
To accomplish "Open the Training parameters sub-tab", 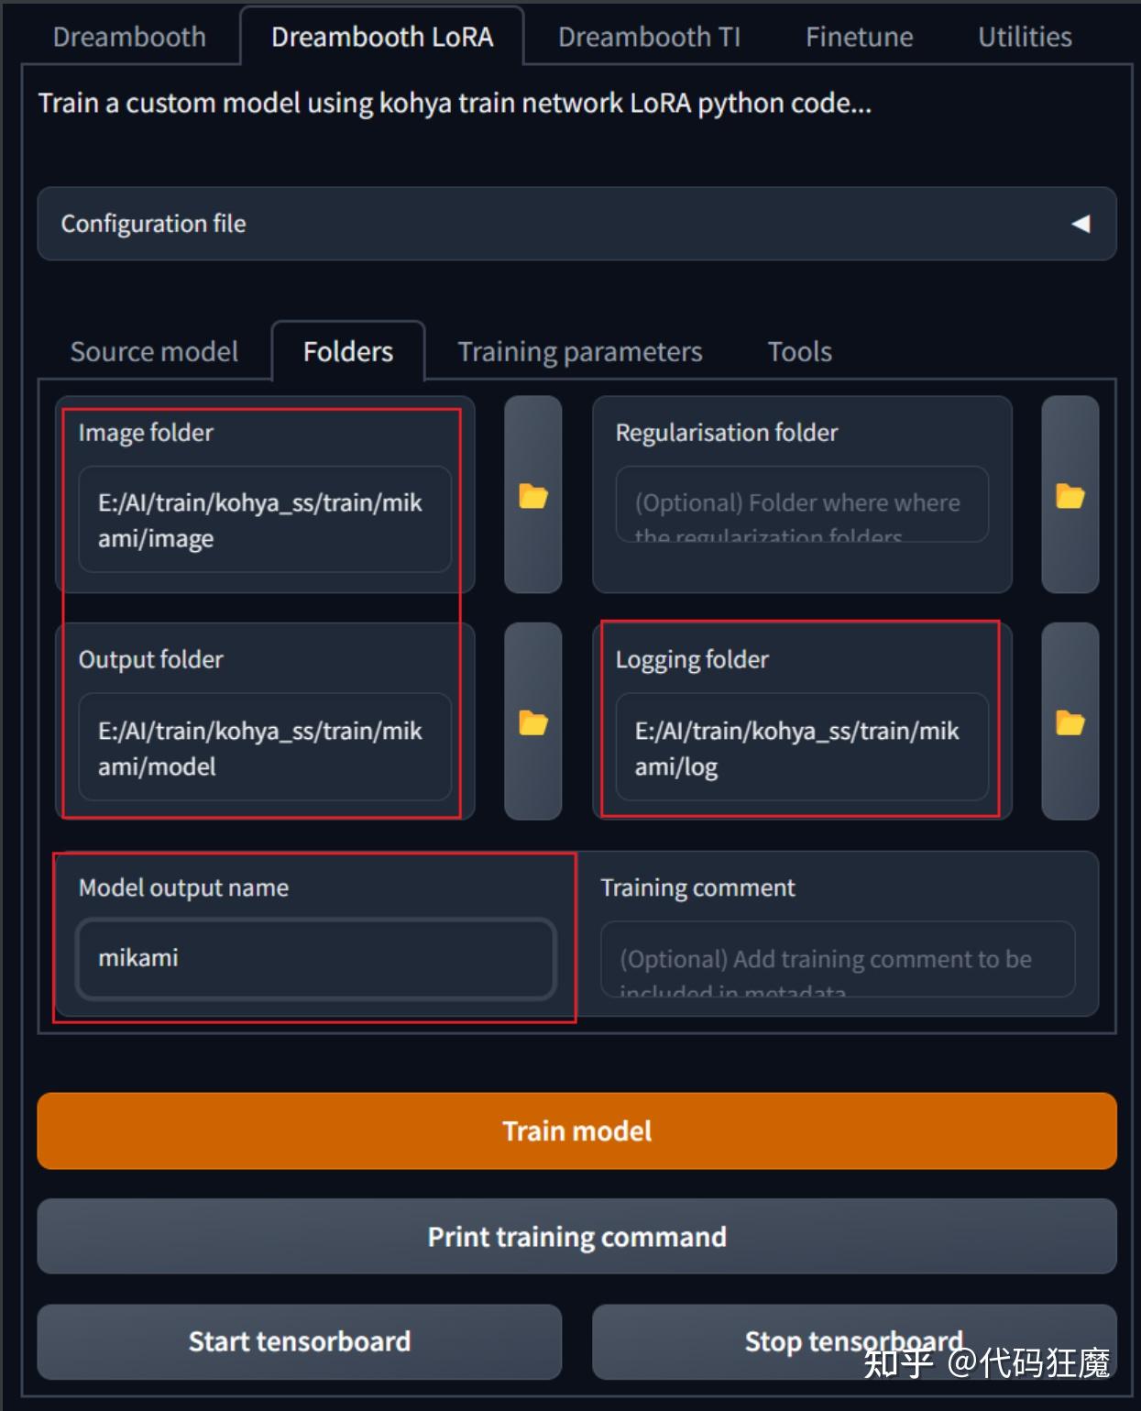I will [580, 352].
